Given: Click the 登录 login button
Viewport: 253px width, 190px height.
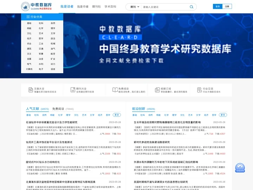Looking at the screenshot, I should click(218, 6).
